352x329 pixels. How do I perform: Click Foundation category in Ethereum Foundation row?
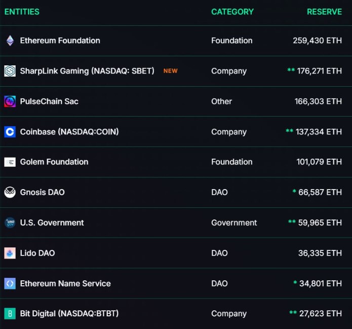[x=232, y=41]
